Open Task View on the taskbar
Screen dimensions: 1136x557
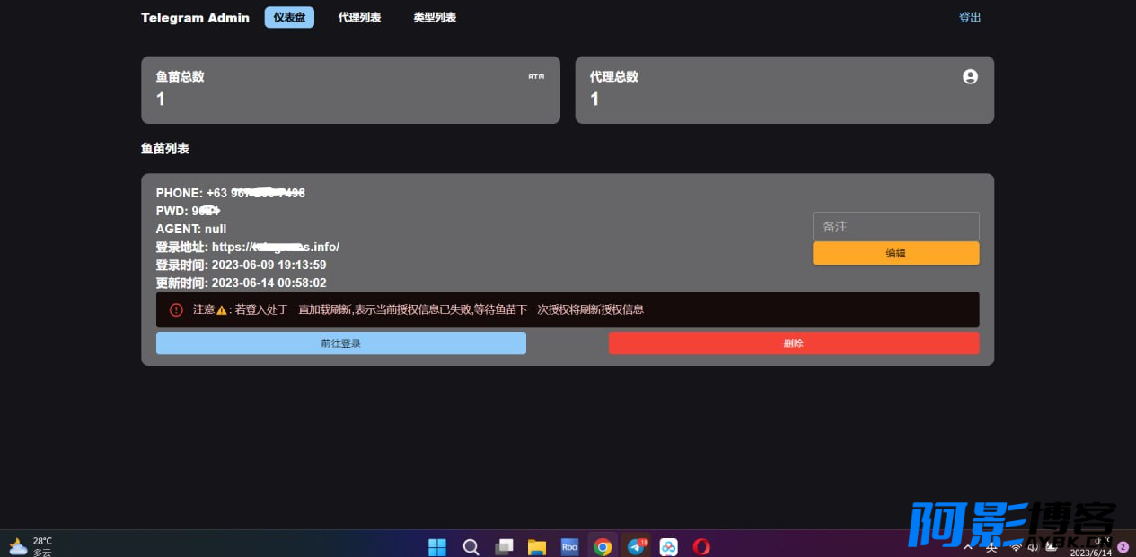[x=504, y=546]
